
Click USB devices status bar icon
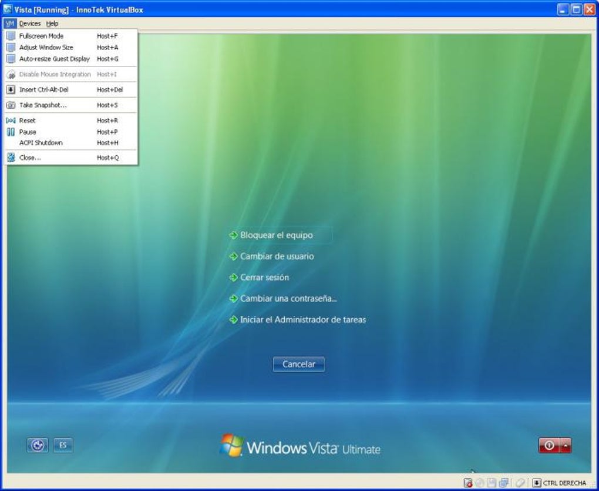(520, 483)
